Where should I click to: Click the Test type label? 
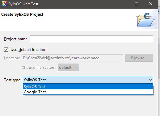point(13,80)
